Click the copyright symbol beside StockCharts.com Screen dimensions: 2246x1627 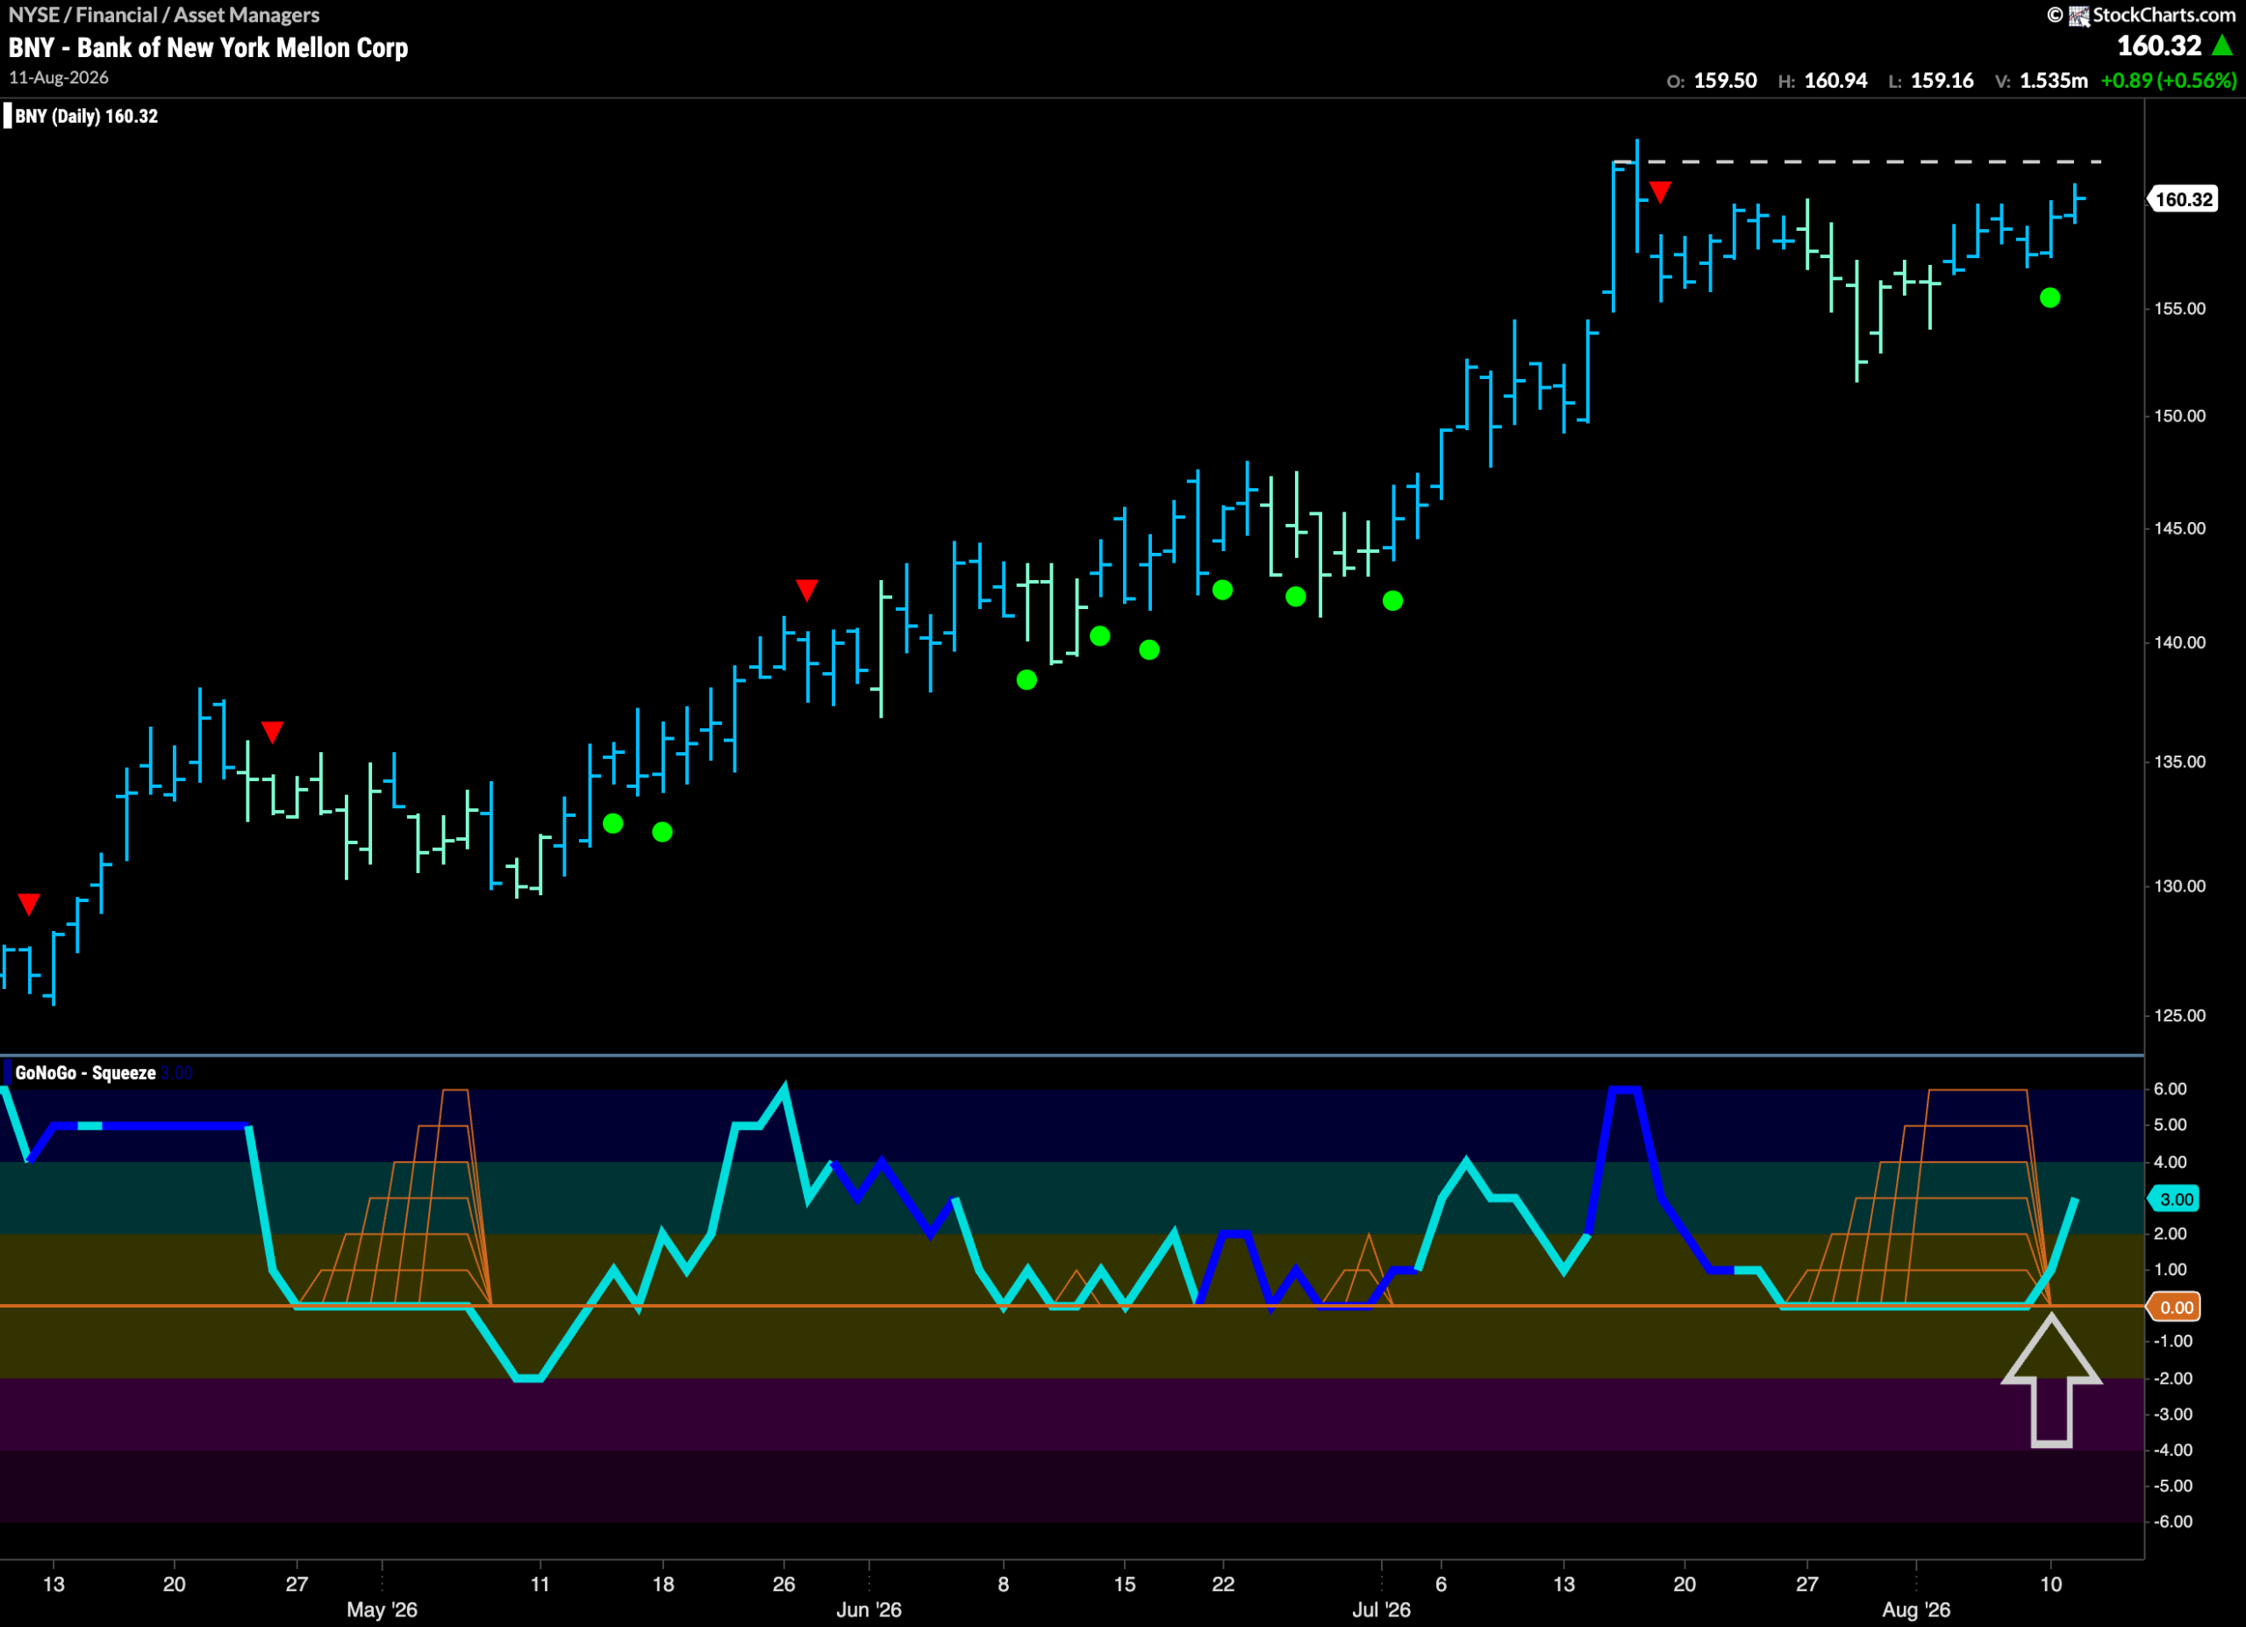(x=2055, y=15)
